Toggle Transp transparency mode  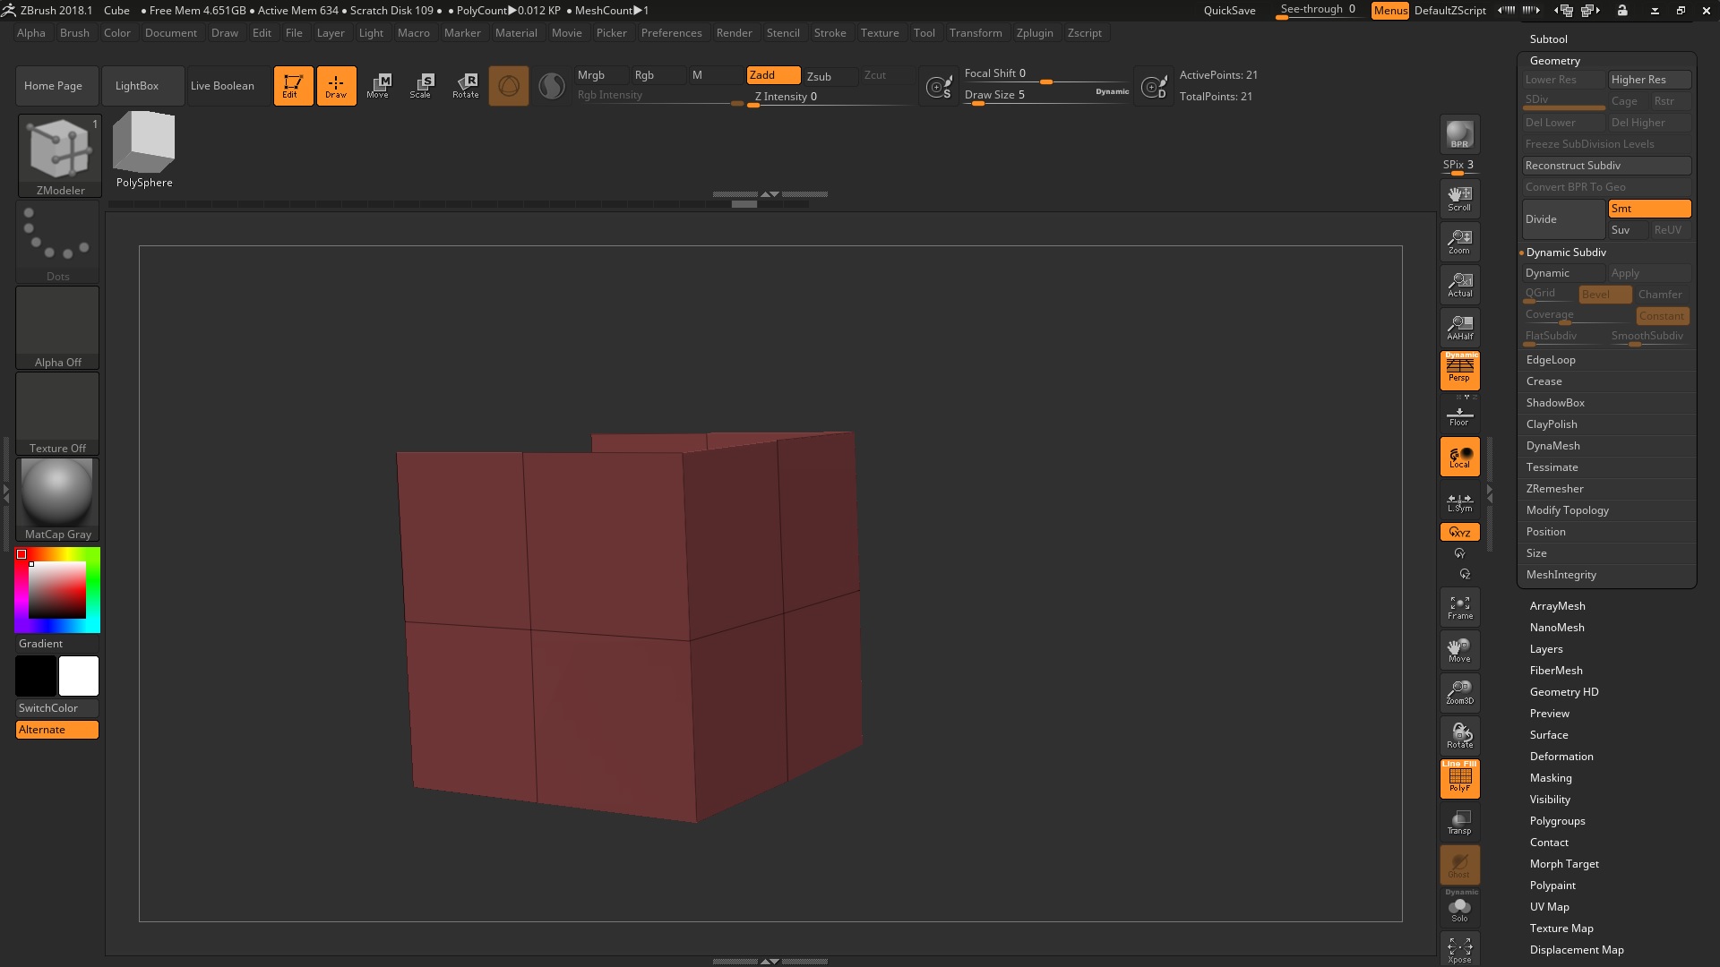click(x=1460, y=822)
